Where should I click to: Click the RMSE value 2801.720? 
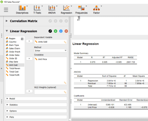(131, 62)
